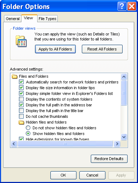Click Reset All Folders button
The image size is (138, 183).
click(x=102, y=49)
